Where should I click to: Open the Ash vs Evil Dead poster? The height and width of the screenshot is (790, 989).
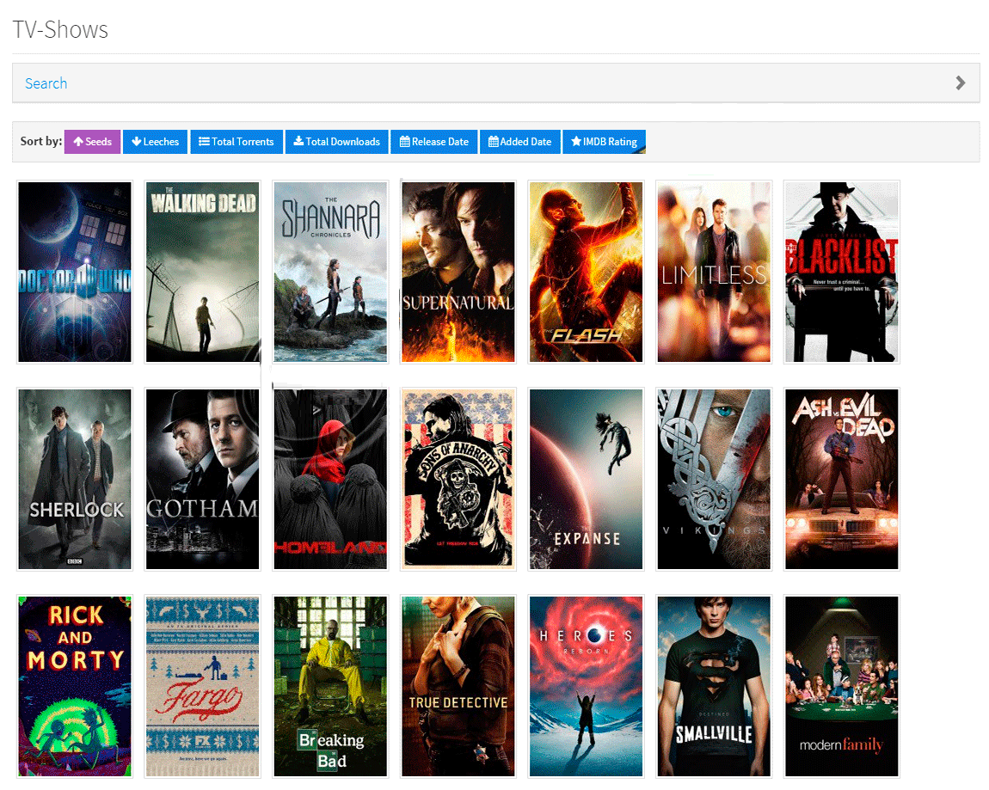tap(841, 479)
